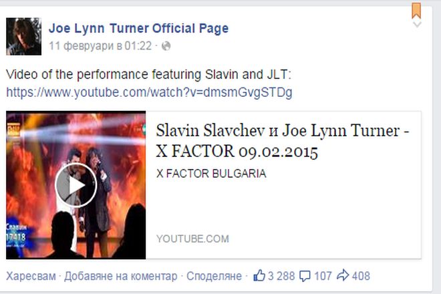Click the share arrow icon

[x=343, y=275]
